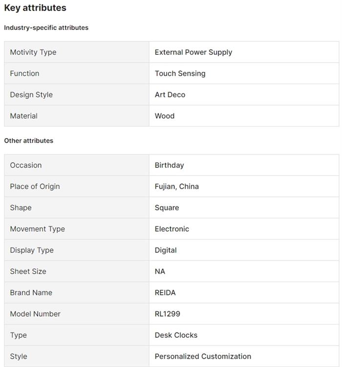Select the Digital display type value
Image resolution: width=342 pixels, height=367 pixels.
point(166,250)
